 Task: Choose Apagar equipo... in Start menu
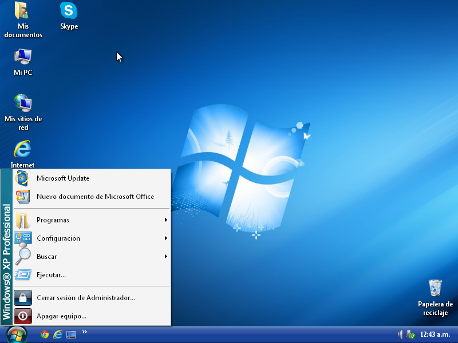pos(92,316)
